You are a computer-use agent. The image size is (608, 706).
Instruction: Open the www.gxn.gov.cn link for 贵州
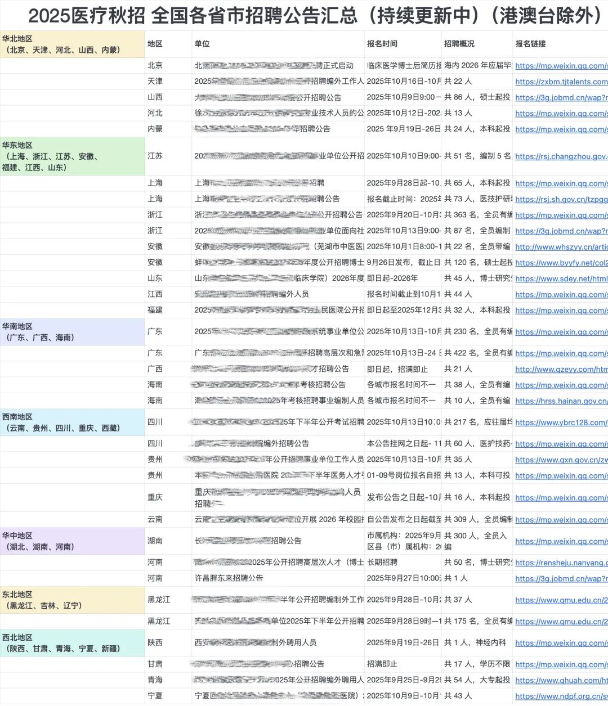(561, 460)
